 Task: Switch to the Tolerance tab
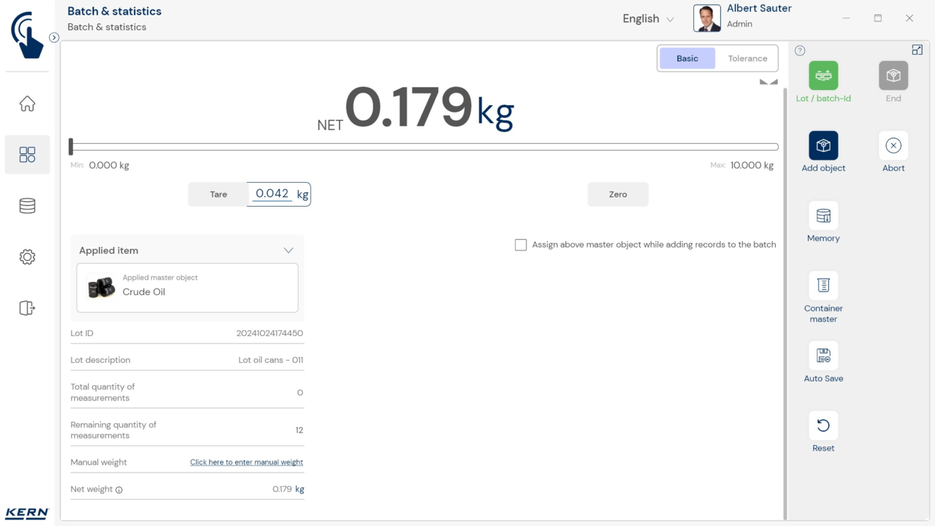pos(747,58)
